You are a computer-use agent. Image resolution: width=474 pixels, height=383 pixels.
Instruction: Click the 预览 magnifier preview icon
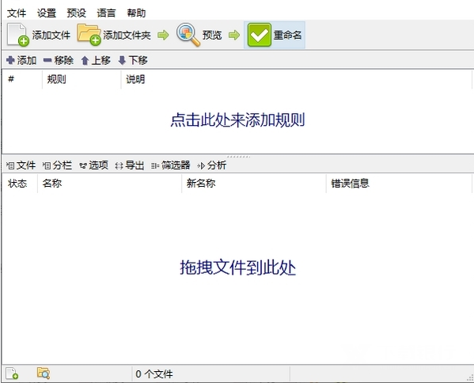pos(188,35)
